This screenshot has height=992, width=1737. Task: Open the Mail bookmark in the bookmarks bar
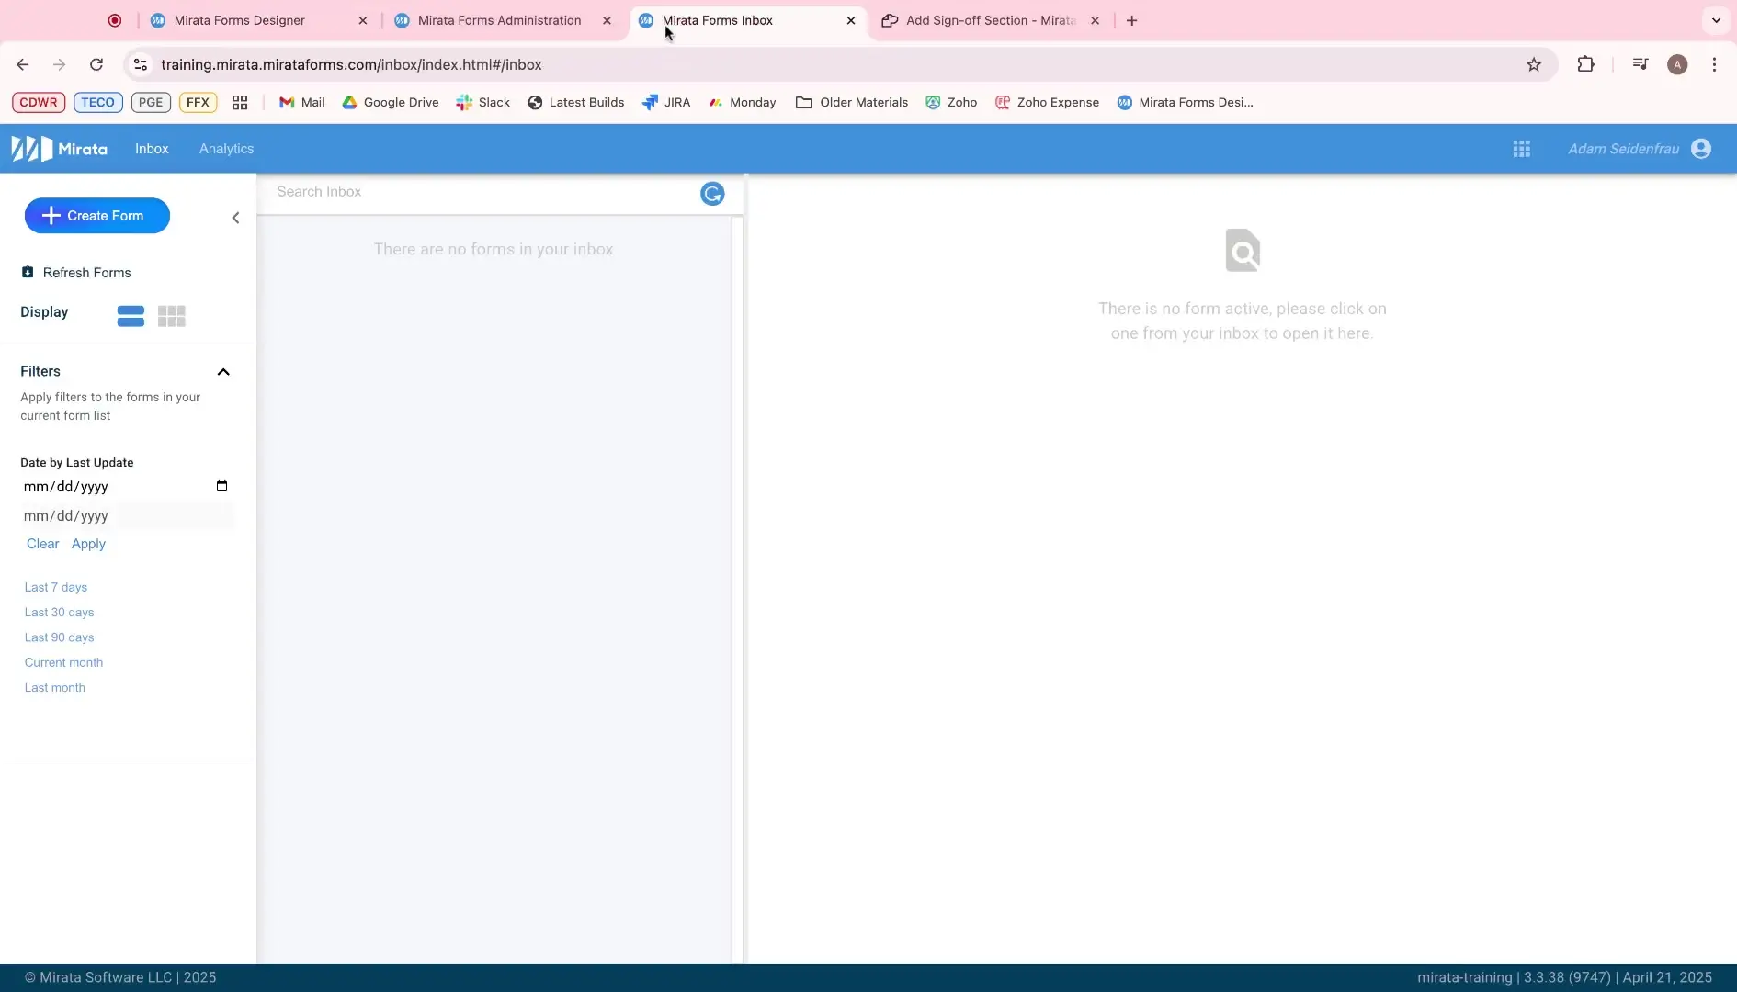301,102
